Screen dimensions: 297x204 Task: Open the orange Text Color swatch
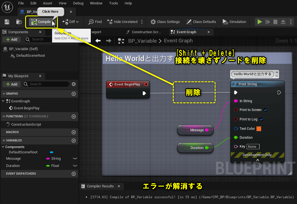[259, 128]
